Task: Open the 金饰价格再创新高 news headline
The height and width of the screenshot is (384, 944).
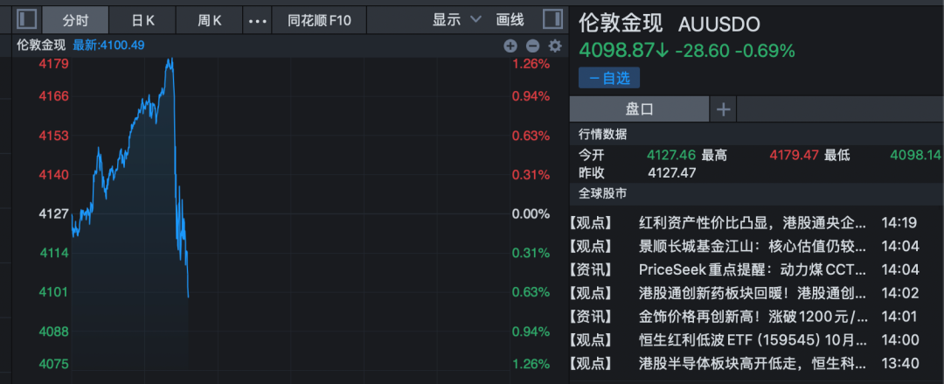Action: [753, 316]
